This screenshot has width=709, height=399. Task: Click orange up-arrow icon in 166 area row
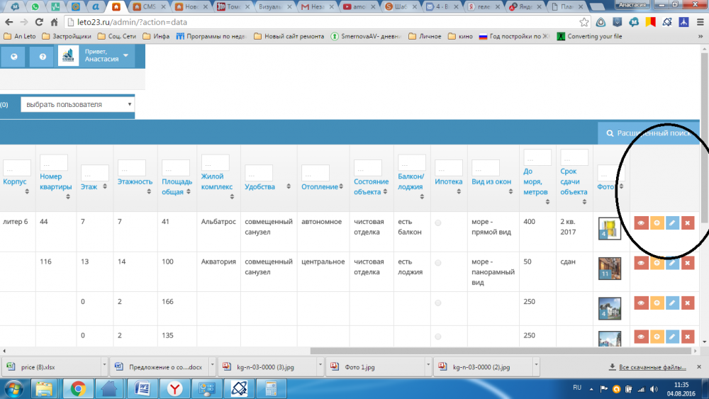(657, 303)
